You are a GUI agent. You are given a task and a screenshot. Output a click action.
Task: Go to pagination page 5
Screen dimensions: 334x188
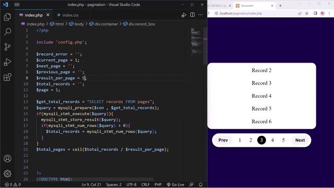283,140
